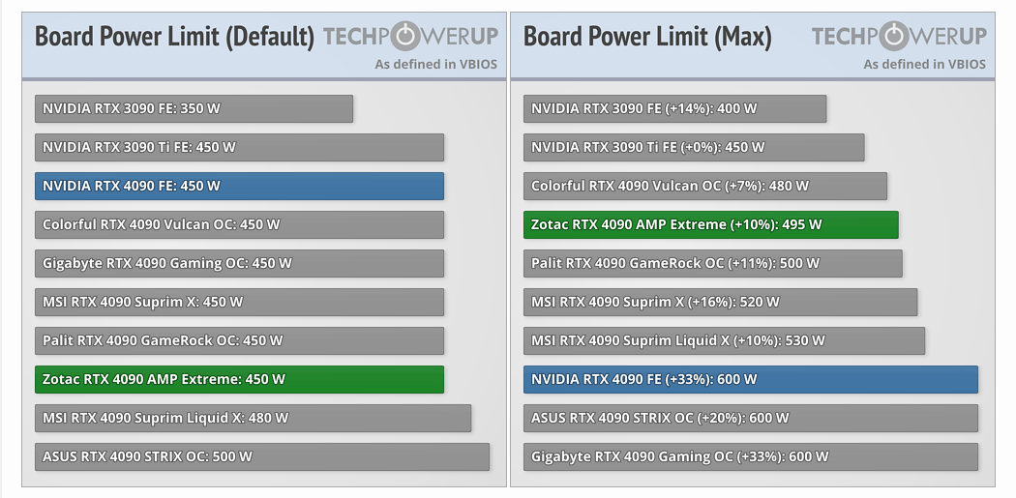
Task: Click the NVIDIA RTX 3090 FE (+14%) 400 W bar
Action: click(x=674, y=108)
